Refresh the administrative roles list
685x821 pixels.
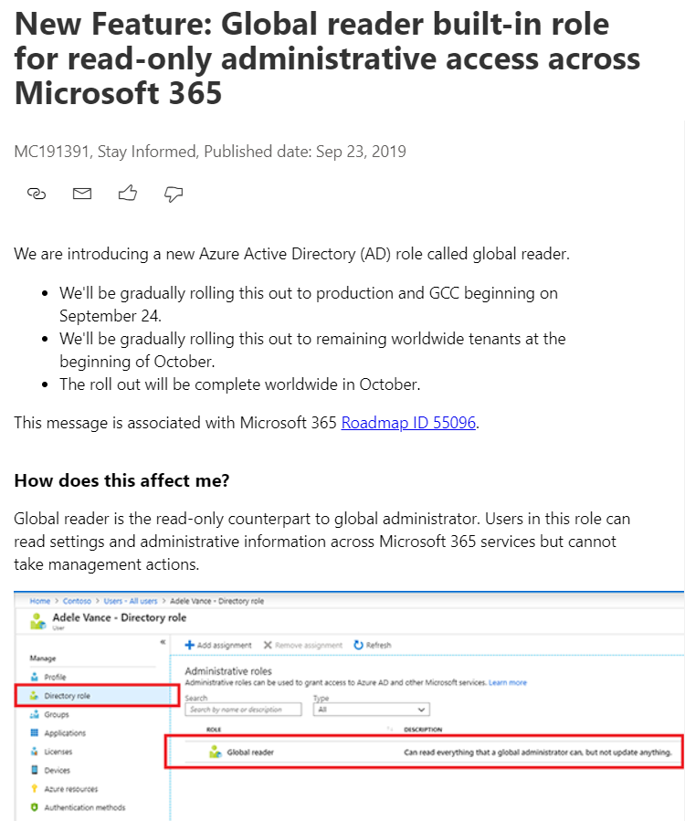pyautogui.click(x=373, y=645)
